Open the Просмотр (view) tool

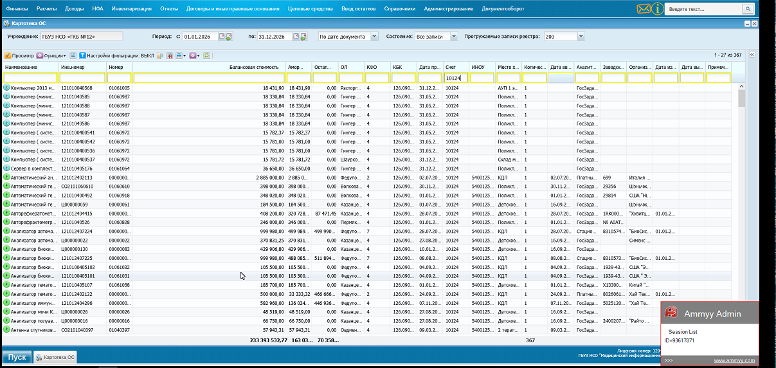click(x=19, y=56)
